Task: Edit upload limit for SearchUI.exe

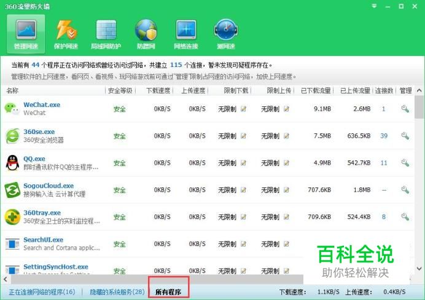Action: (x=286, y=244)
